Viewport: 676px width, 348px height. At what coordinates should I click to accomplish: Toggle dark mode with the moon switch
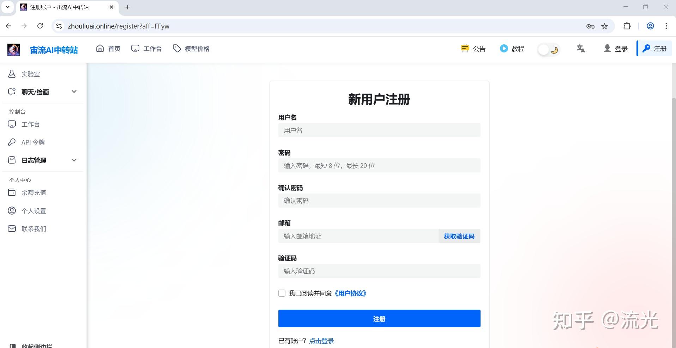(x=549, y=50)
